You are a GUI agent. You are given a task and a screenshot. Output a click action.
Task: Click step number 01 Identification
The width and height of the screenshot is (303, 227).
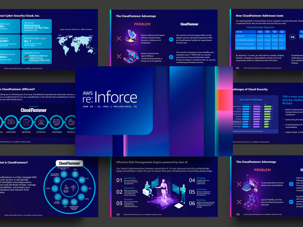[119, 180]
